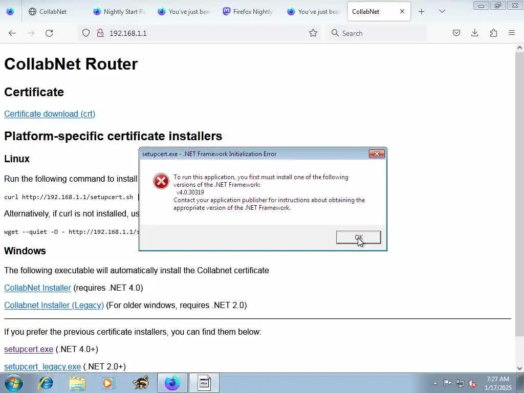
Task: Click the 'CollabNet Router' heading
Action: click(x=71, y=64)
